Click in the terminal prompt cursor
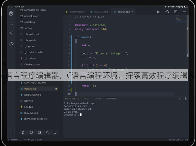 [x=81, y=115]
